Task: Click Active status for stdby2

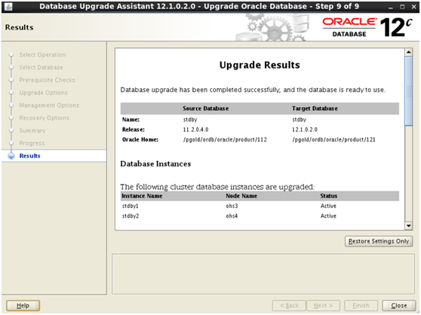Action: [328, 216]
